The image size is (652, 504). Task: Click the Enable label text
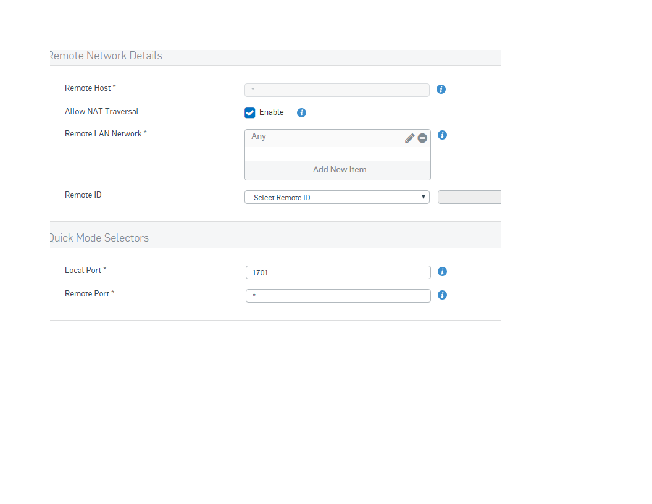coord(272,112)
